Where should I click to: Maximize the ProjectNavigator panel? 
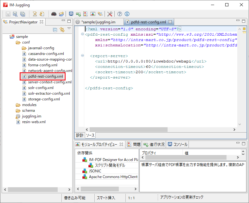[x=69, y=21]
